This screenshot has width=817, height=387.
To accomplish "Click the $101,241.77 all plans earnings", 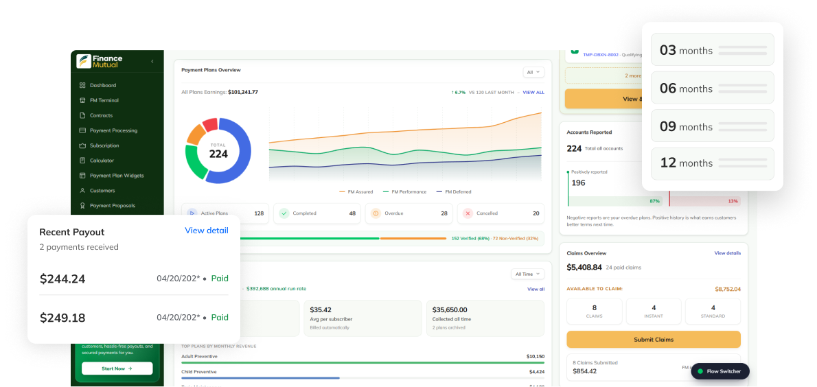I will 243,92.
